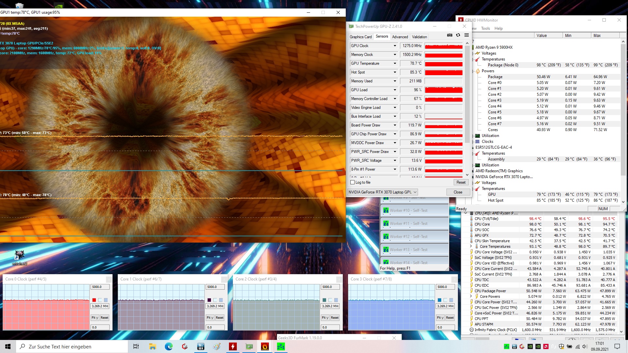Open File Explorer from the taskbar
The width and height of the screenshot is (628, 353).
click(152, 346)
